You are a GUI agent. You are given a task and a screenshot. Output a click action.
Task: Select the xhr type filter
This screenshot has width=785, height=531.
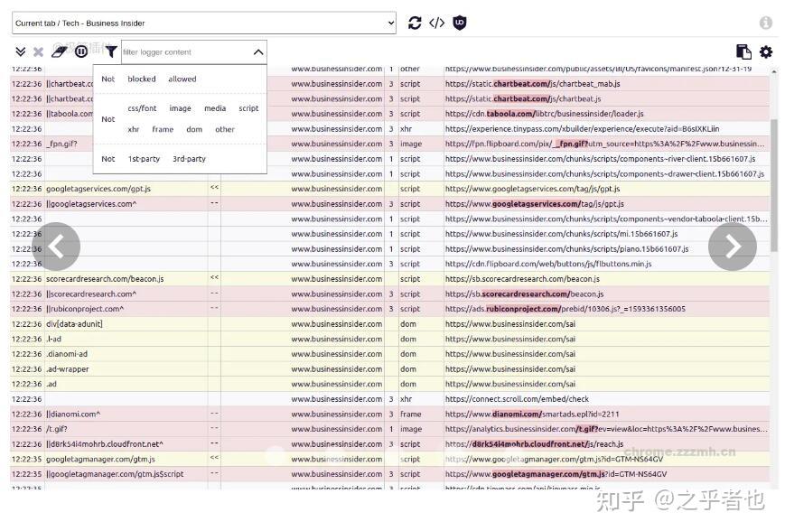[133, 129]
